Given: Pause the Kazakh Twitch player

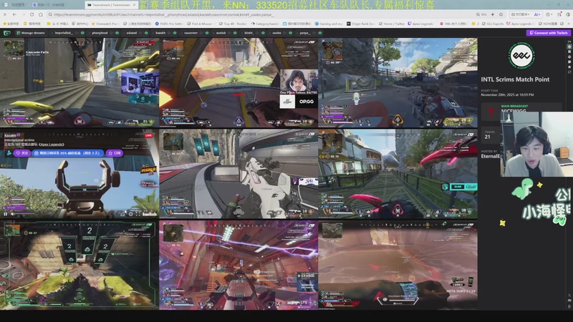Looking at the screenshot, I should pos(6,214).
